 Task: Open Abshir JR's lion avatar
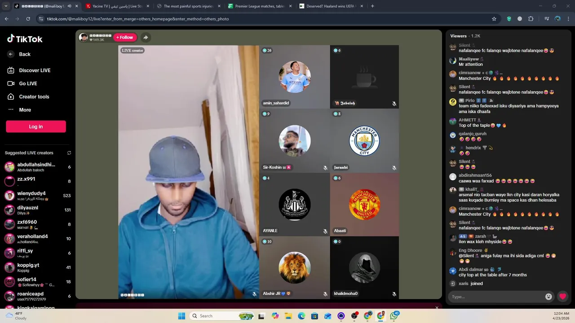(x=295, y=268)
